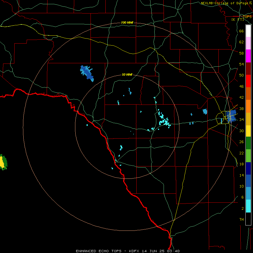Click the 'TOPS' legend title
This screenshot has height=253, width=253.
(247, 17)
